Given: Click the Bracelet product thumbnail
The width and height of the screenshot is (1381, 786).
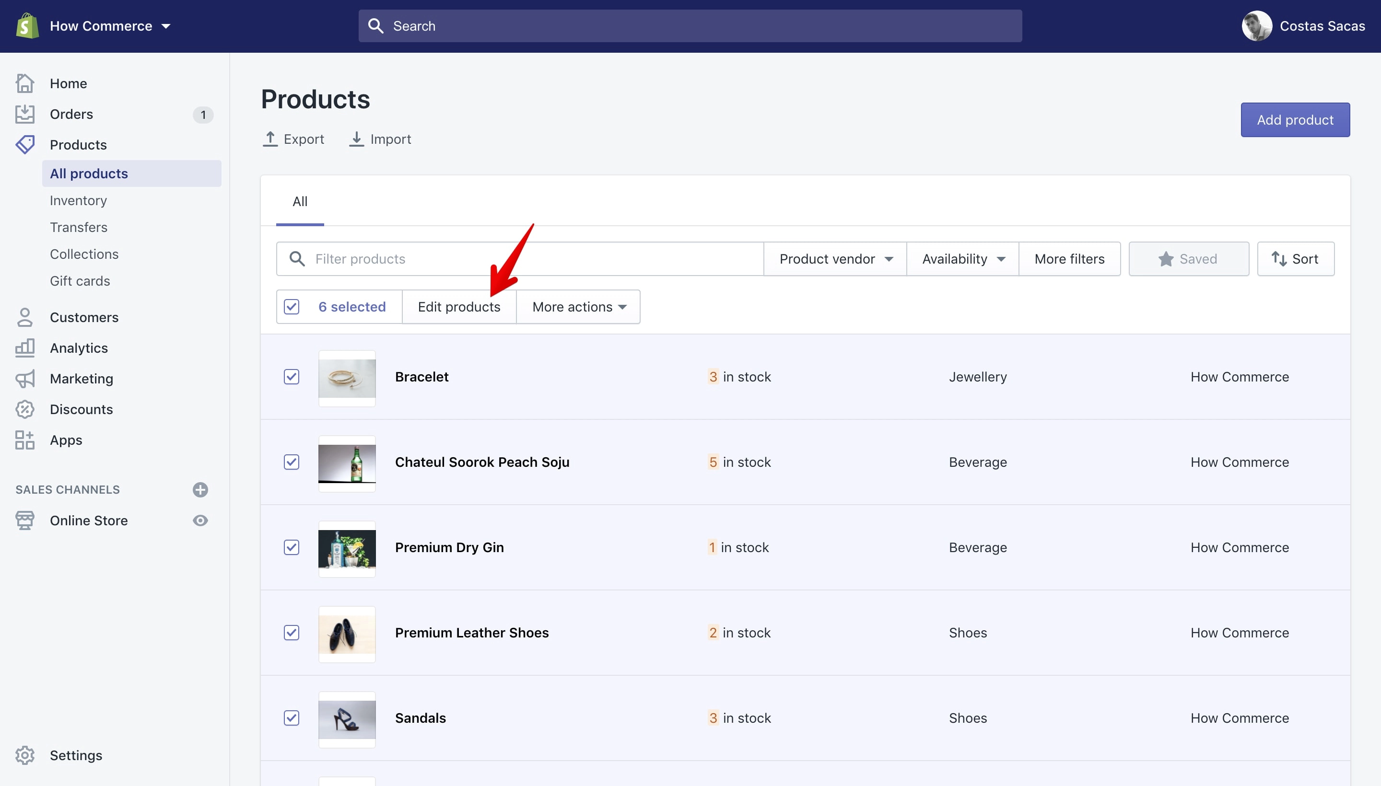Looking at the screenshot, I should (x=347, y=379).
